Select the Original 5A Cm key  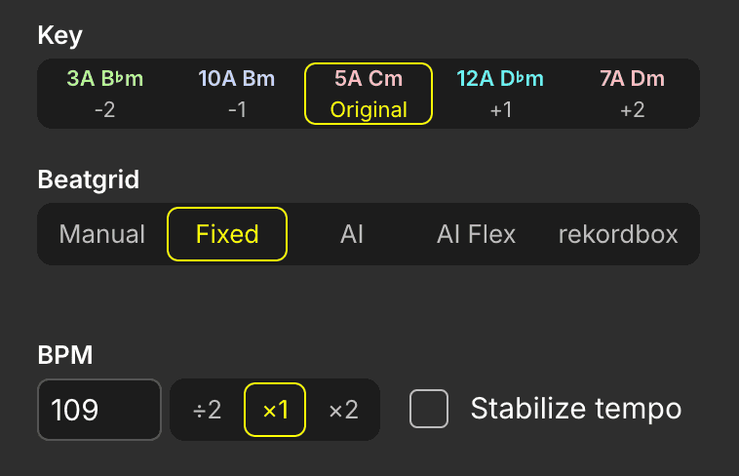pyautogui.click(x=369, y=94)
